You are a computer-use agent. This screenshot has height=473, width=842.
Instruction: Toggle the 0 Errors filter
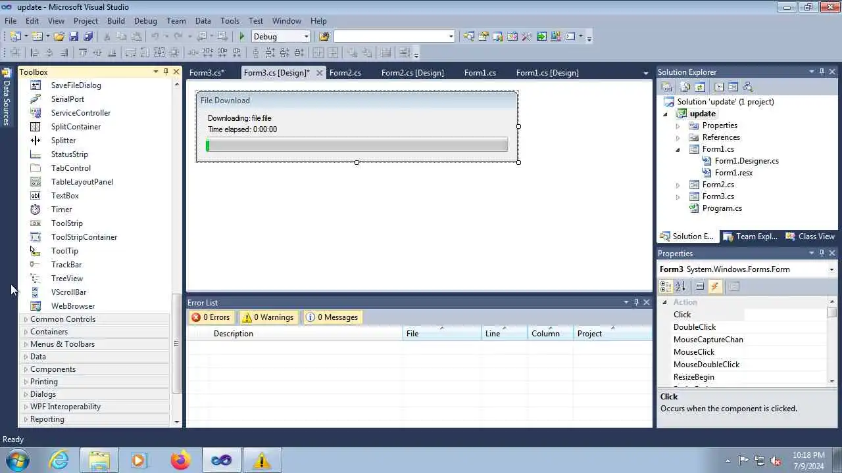click(210, 317)
